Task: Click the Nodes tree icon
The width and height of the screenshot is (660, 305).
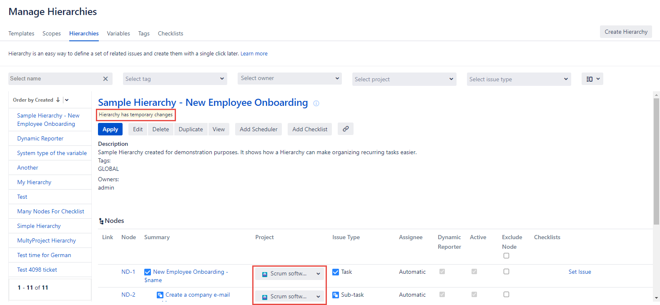Action: [x=101, y=221]
